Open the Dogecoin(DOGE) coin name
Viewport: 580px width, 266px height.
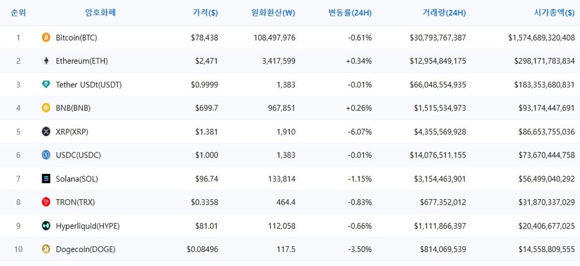(x=86, y=250)
